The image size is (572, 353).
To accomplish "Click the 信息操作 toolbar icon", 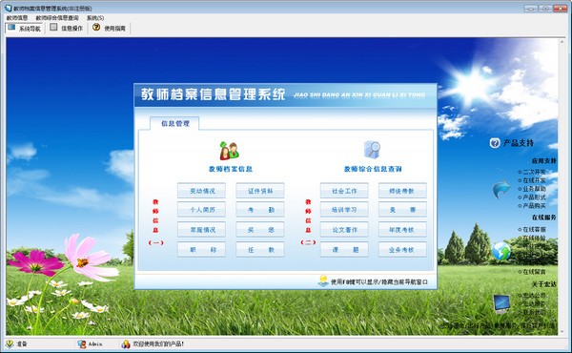I will (53, 27).
